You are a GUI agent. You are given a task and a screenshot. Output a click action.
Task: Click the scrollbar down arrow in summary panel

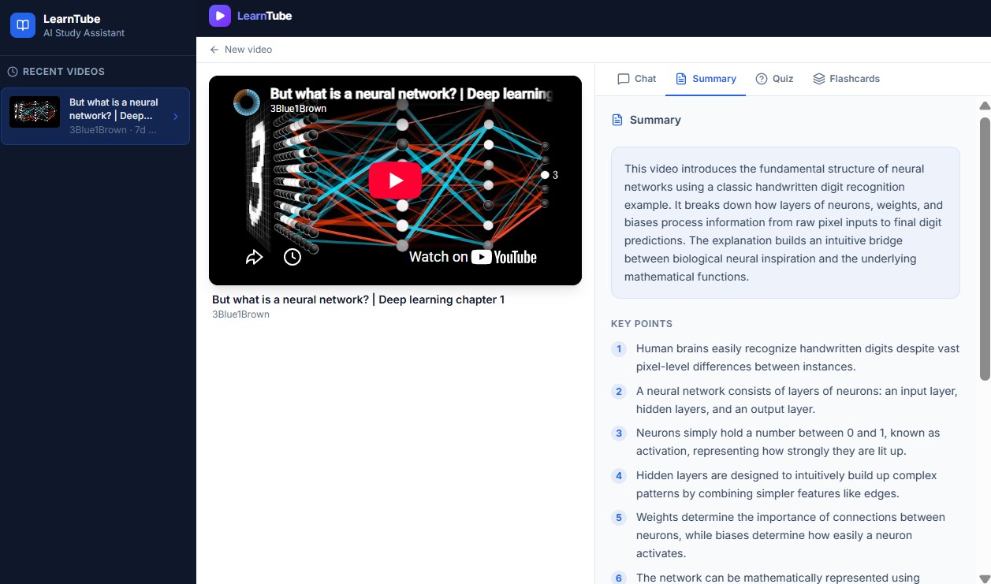[x=984, y=578]
